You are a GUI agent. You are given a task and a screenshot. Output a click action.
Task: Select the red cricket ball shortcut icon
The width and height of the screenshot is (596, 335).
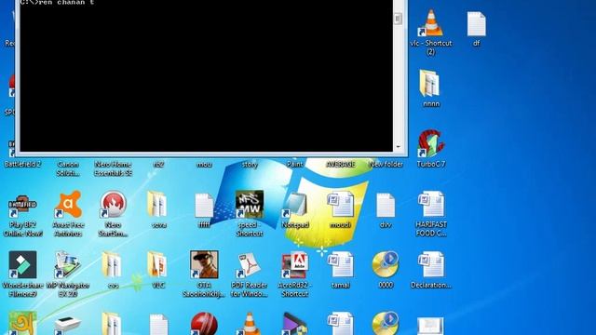pyautogui.click(x=204, y=324)
